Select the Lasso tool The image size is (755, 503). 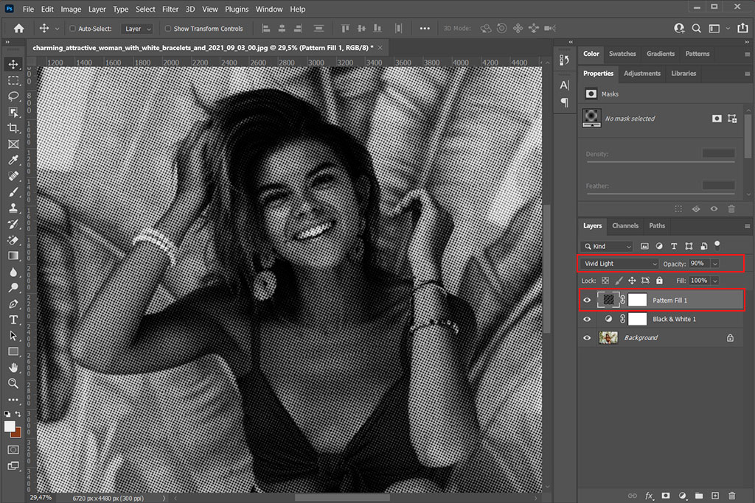13,96
